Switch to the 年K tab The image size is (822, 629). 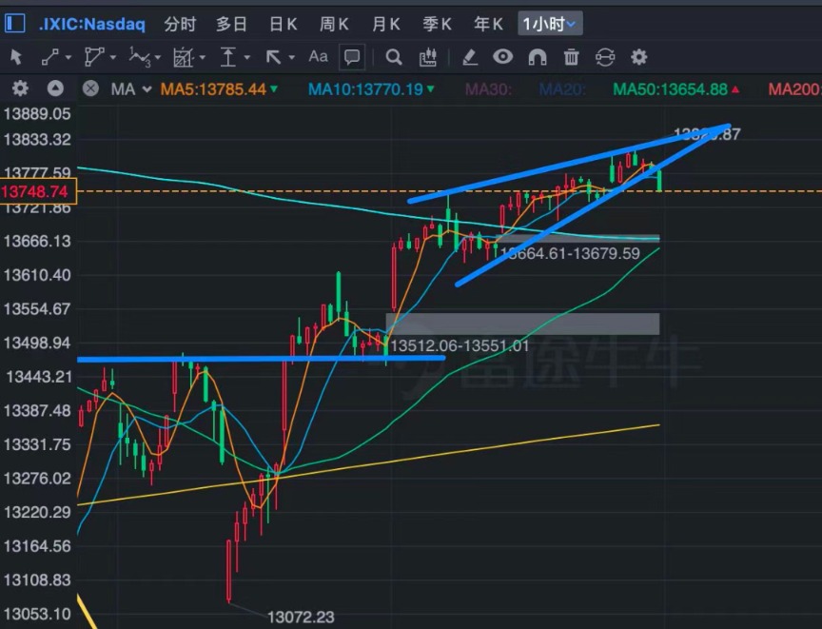tap(489, 24)
